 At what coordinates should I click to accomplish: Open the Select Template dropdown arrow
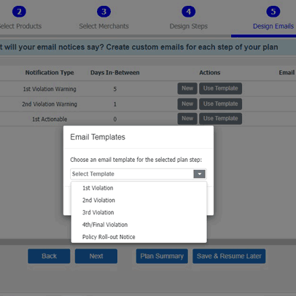tap(199, 174)
